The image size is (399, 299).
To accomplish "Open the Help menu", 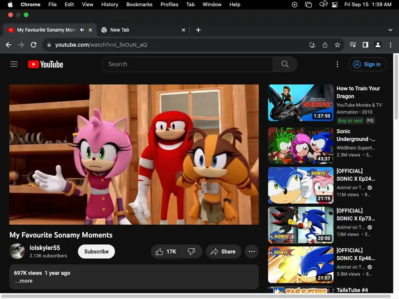I will click(x=235, y=5).
